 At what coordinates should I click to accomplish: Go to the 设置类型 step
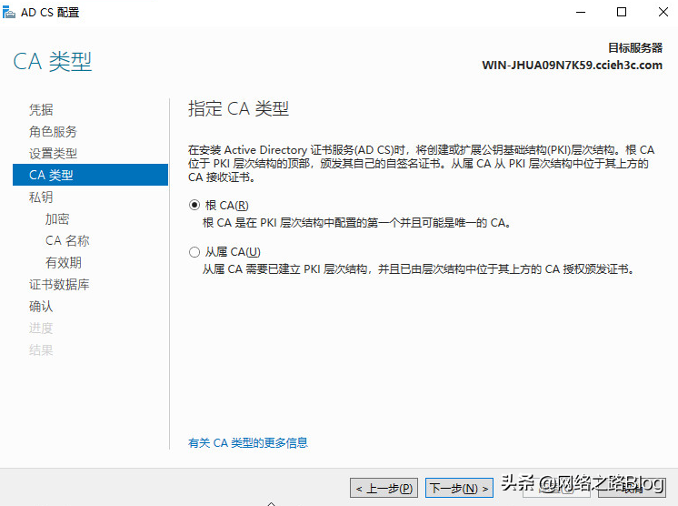53,153
